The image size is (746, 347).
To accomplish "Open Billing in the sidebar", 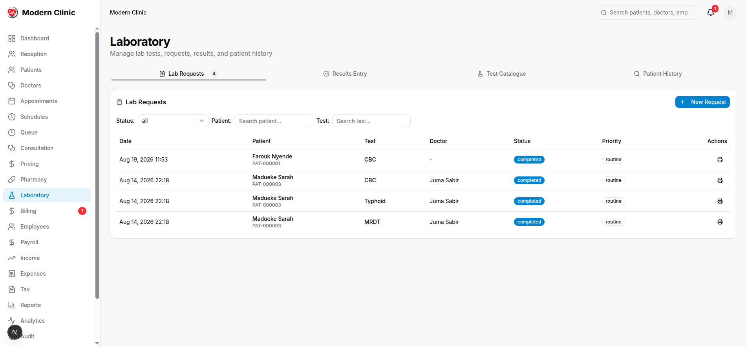I will (47, 211).
